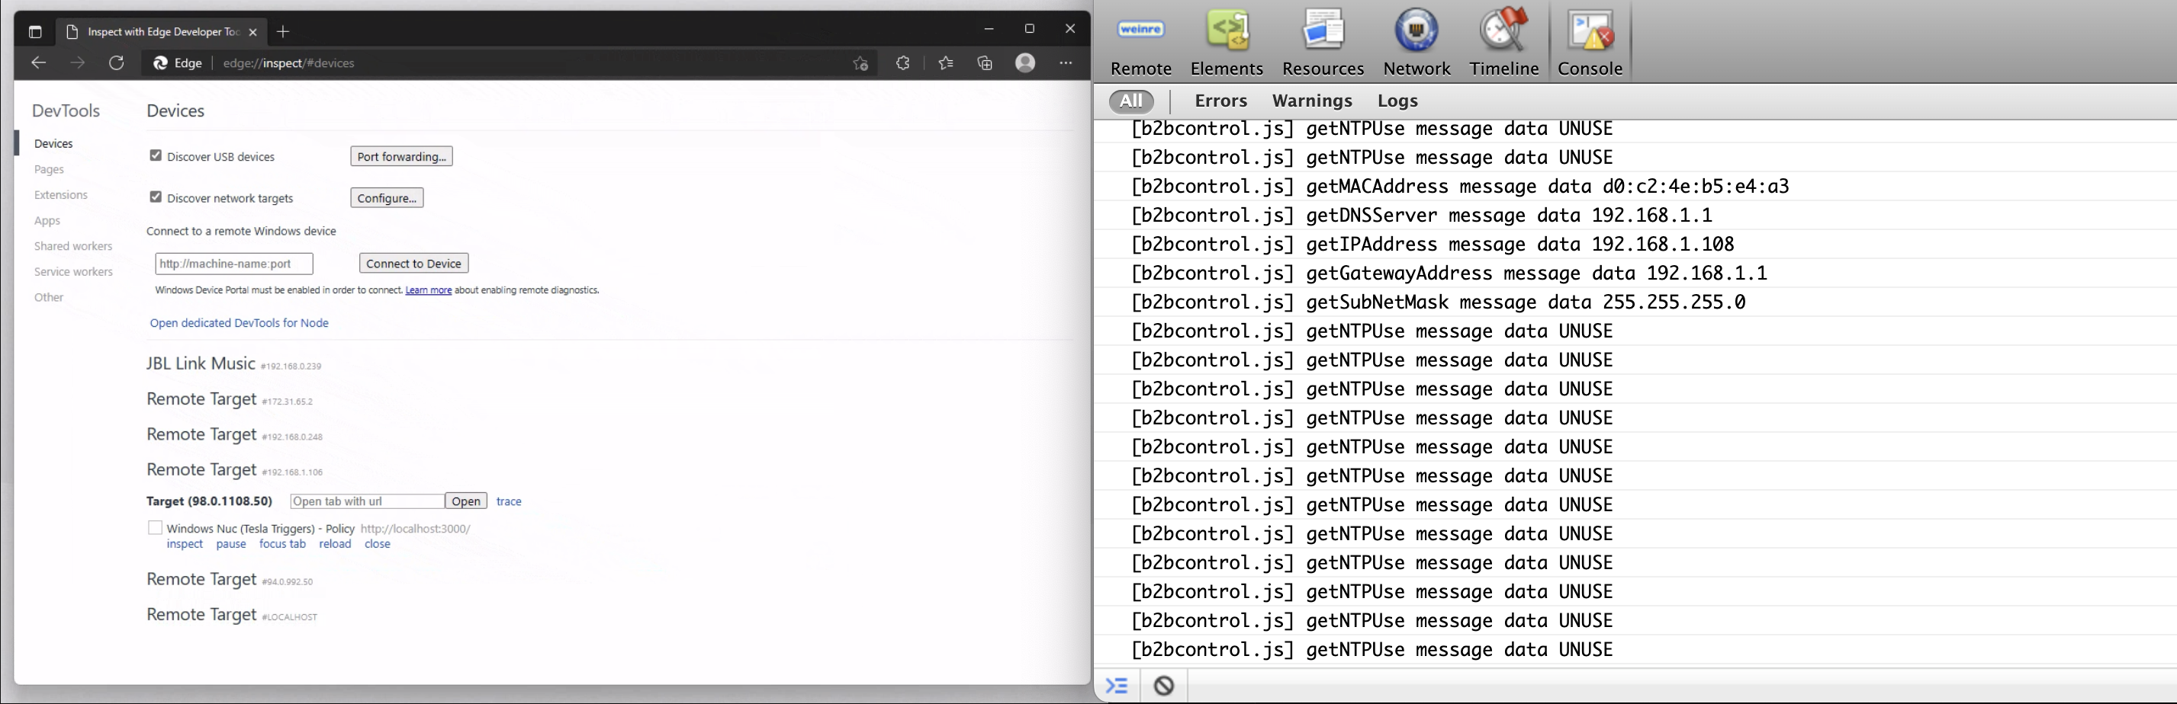
Task: Uncheck Discover network targets
Action: 156,196
